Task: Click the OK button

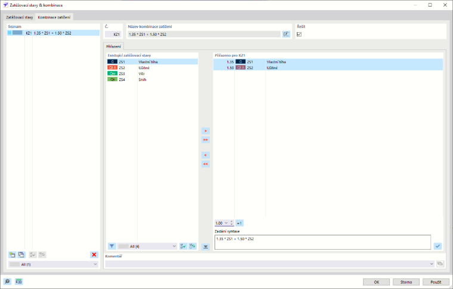Action: click(x=376, y=282)
